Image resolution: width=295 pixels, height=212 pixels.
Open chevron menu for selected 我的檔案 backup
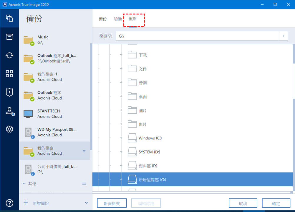pos(84,151)
